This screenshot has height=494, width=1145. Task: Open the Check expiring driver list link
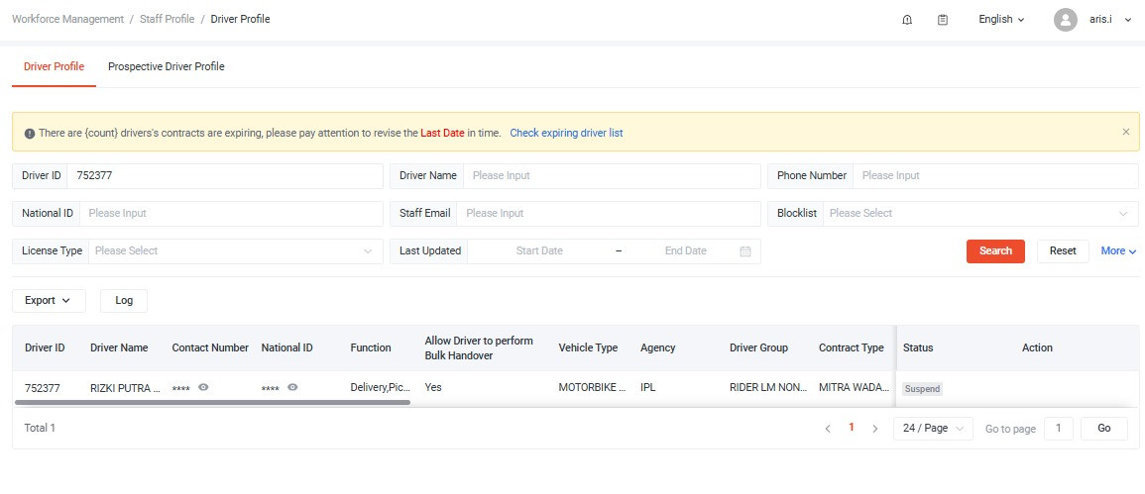[566, 133]
